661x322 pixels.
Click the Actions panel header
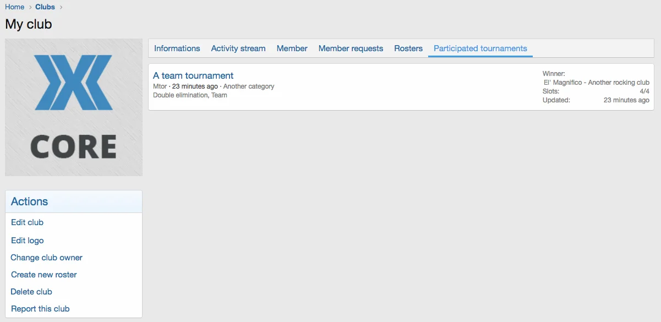[x=29, y=201]
